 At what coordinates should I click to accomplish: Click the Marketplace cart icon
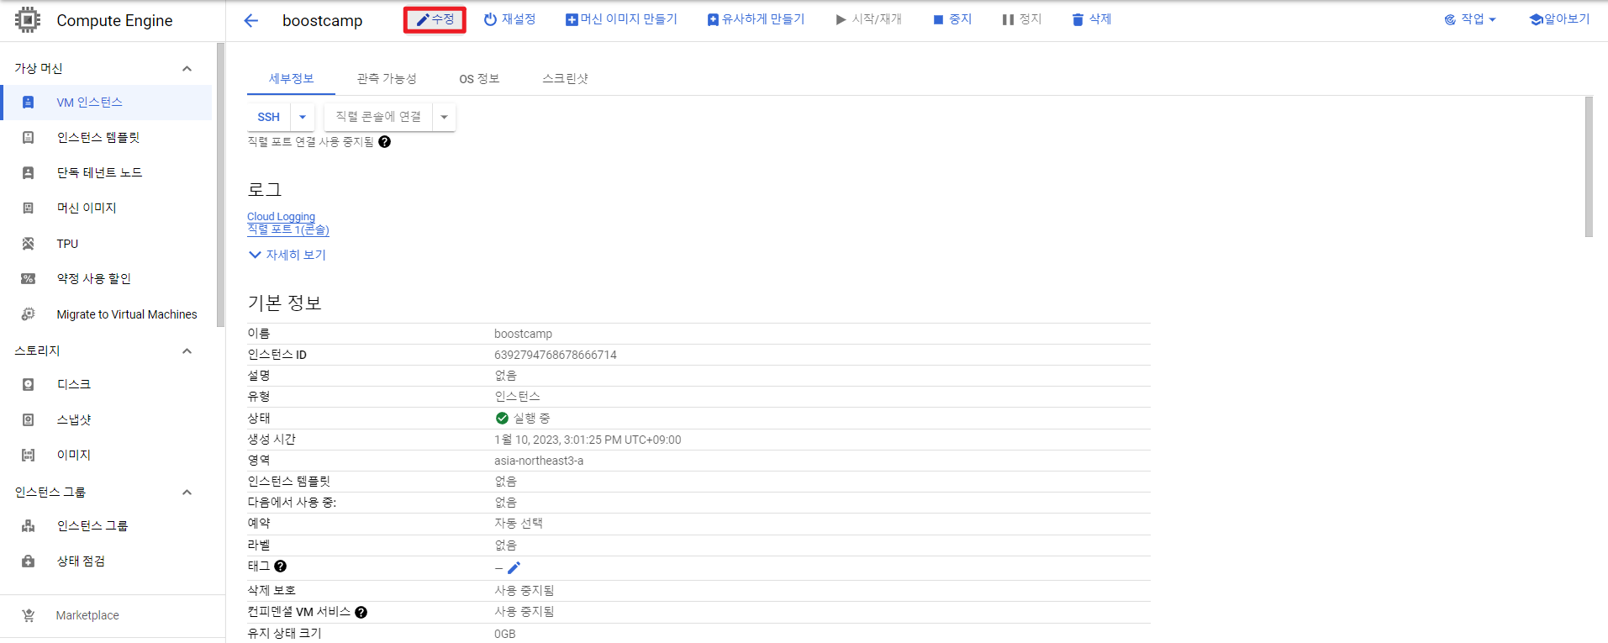(29, 615)
